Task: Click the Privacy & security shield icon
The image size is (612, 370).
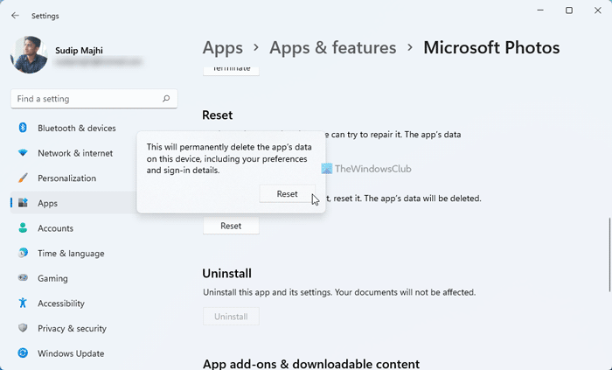Action: click(x=23, y=328)
